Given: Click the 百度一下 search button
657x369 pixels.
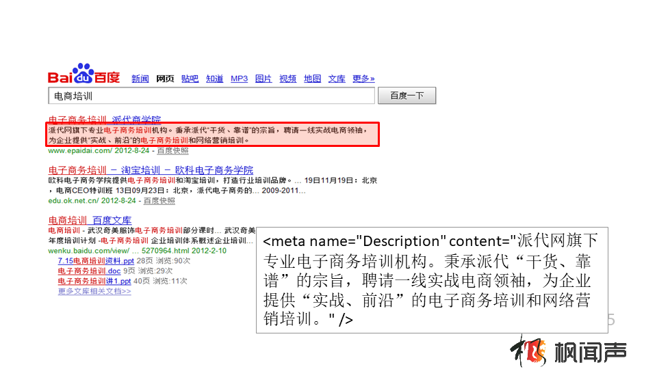Looking at the screenshot, I should click(407, 96).
